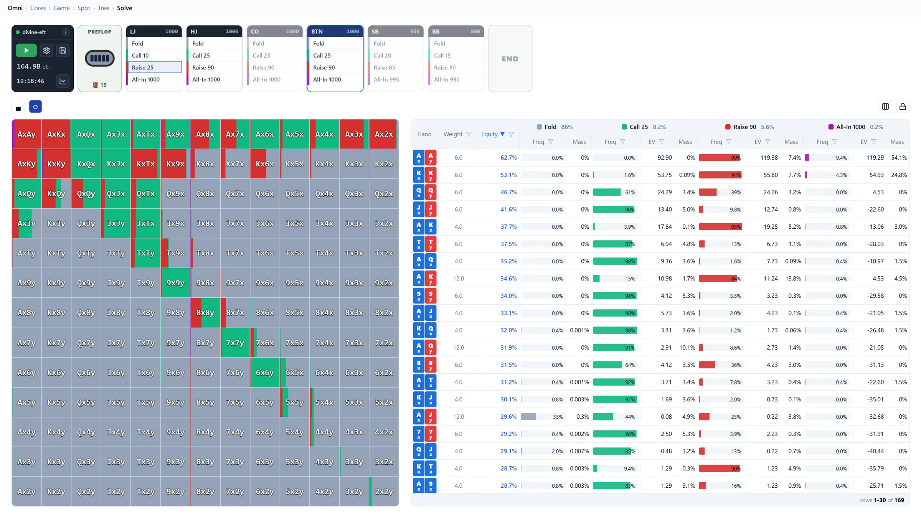The width and height of the screenshot is (921, 518).
Task: Filter the All-In 1000 Freq column
Action: pos(835,142)
